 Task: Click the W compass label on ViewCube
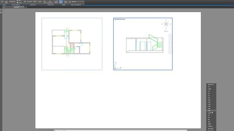tap(162, 24)
